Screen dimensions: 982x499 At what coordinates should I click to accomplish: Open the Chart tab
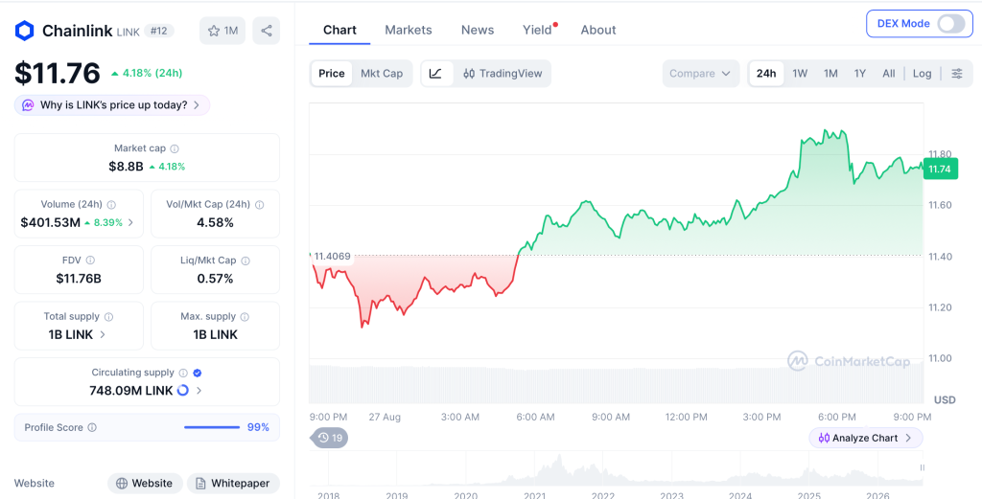(x=339, y=30)
